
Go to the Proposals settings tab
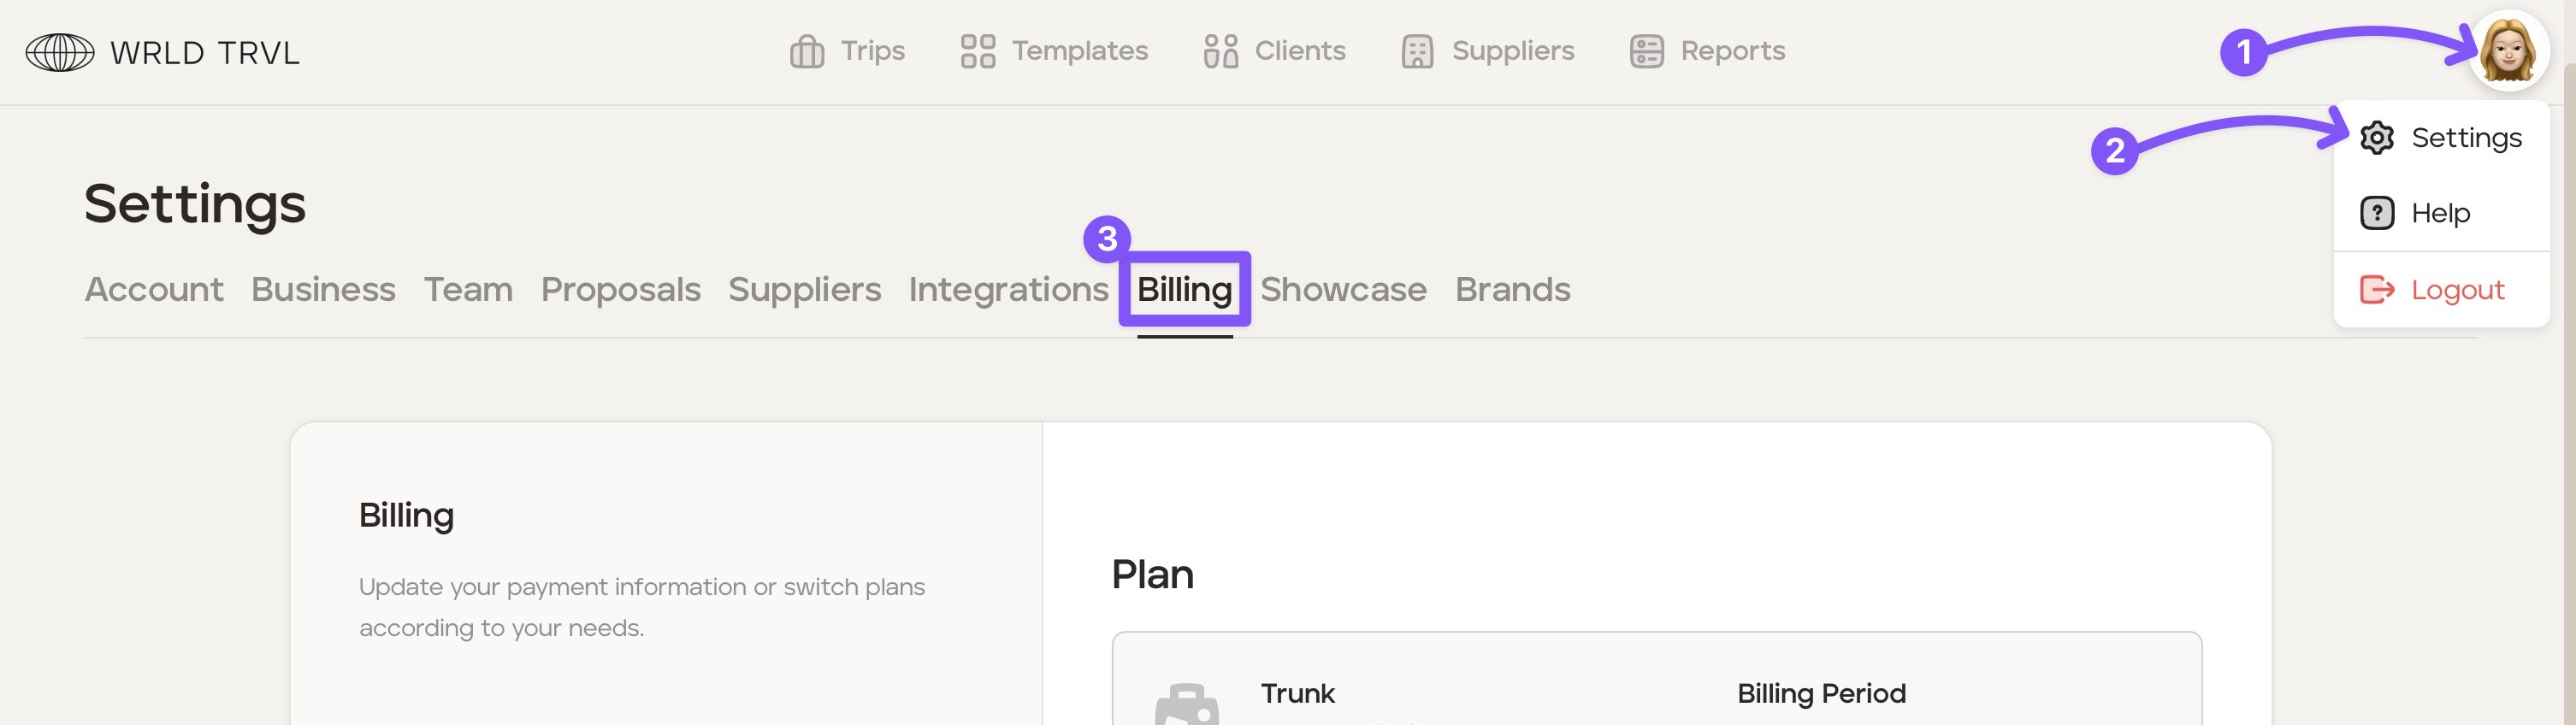pyautogui.click(x=620, y=289)
